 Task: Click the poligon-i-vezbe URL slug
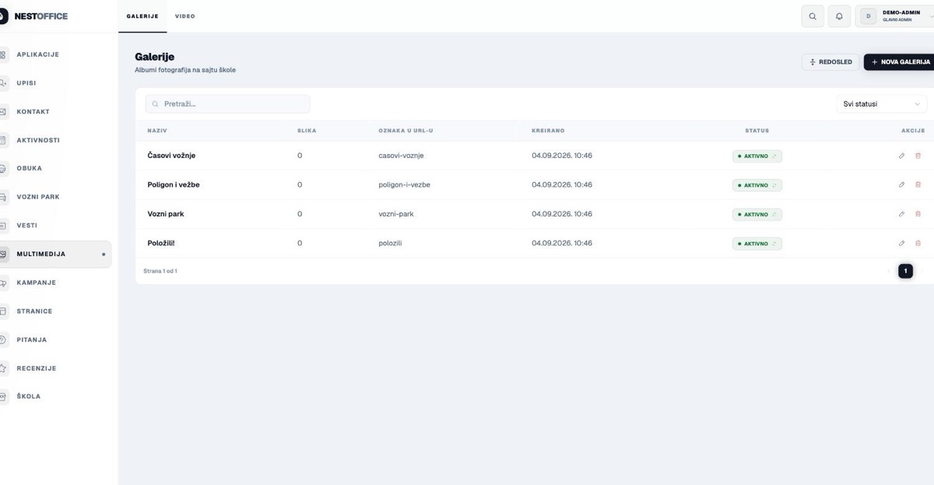point(405,185)
